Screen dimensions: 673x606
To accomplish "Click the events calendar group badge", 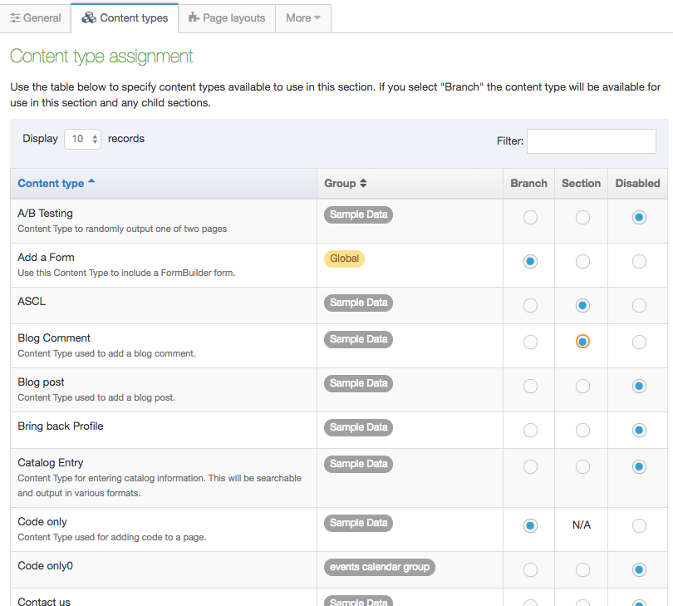I will coord(379,567).
